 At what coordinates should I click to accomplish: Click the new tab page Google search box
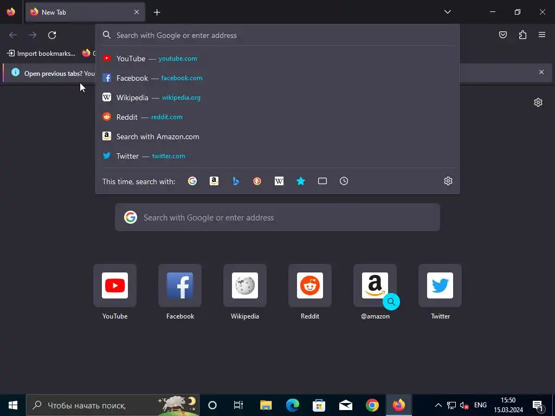277,217
